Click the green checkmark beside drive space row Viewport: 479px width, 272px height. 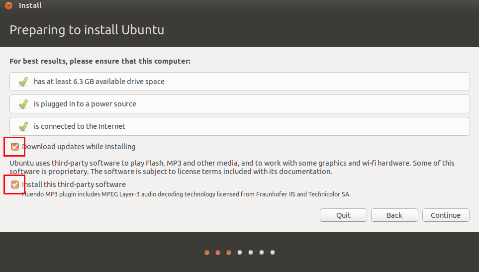23,82
